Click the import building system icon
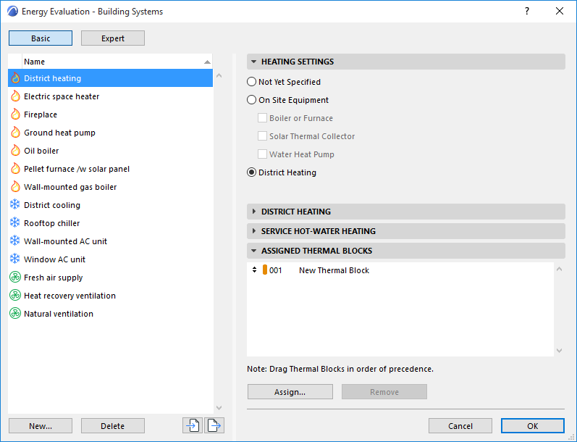The height and width of the screenshot is (442, 577). (x=193, y=425)
